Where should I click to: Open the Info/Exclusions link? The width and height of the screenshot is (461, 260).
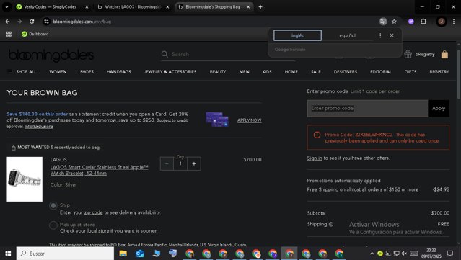[x=39, y=127]
